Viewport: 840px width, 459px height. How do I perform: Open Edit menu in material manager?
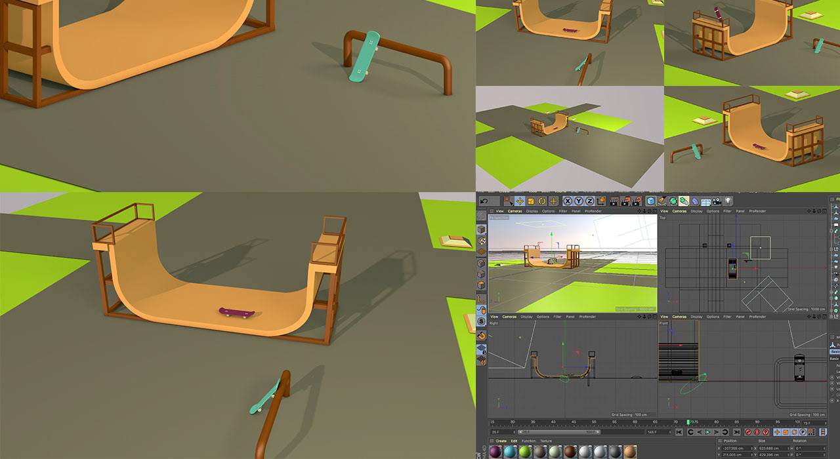pyautogui.click(x=514, y=441)
